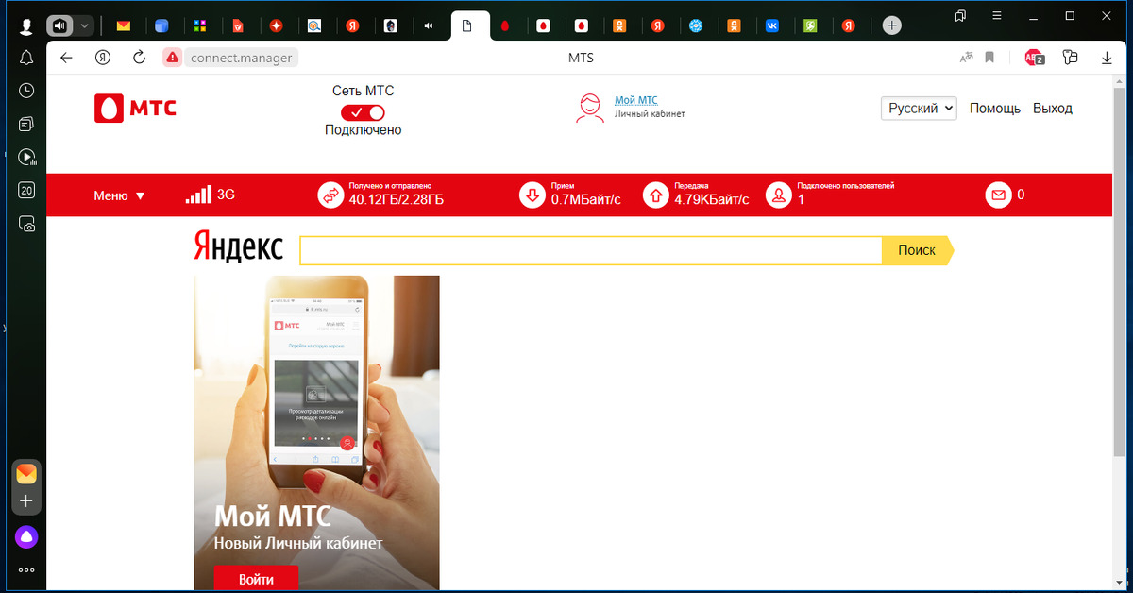Click the MTS logo in the header

pos(135,108)
